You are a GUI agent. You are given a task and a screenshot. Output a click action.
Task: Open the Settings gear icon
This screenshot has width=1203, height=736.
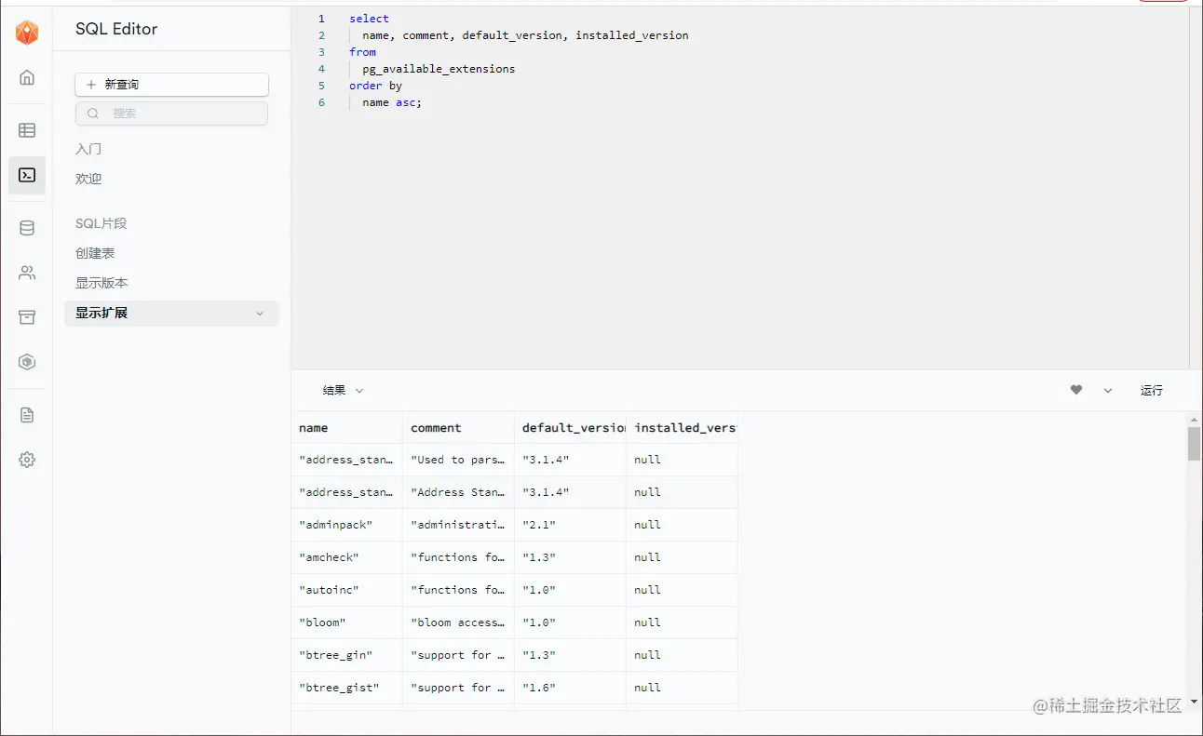(x=27, y=460)
